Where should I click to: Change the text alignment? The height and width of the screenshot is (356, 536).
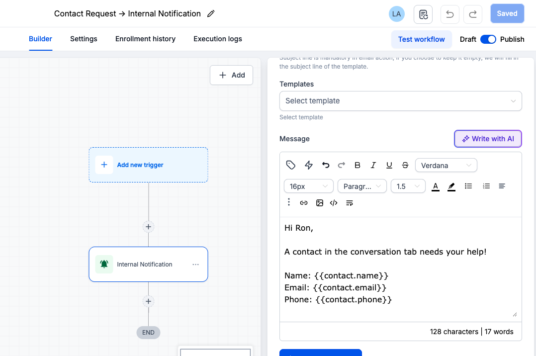[502, 186]
